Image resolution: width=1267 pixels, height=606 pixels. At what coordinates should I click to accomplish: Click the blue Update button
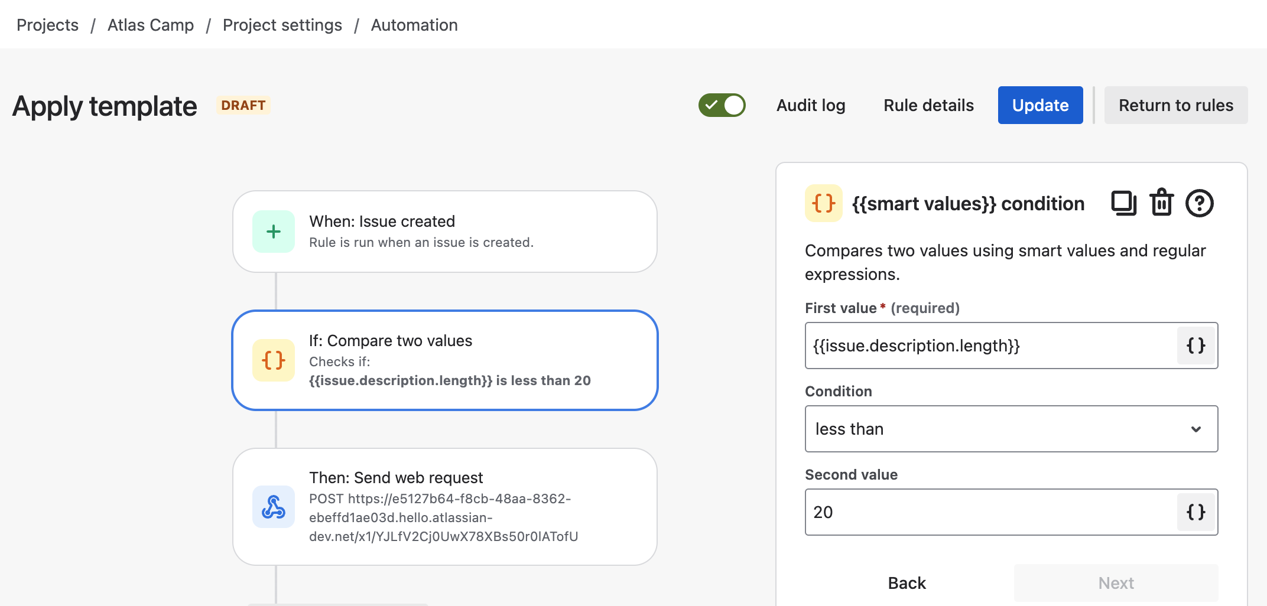tap(1040, 105)
